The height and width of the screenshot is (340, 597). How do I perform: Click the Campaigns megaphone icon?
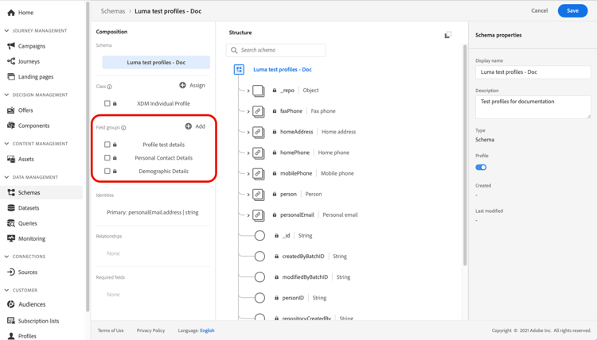point(11,46)
